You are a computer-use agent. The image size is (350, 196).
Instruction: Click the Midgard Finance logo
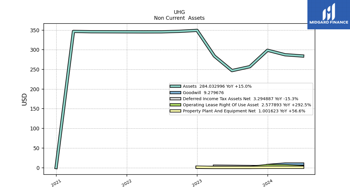click(329, 15)
